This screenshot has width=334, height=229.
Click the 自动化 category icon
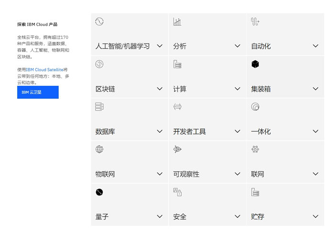(255, 21)
